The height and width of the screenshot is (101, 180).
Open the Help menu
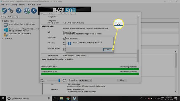(39, 5)
